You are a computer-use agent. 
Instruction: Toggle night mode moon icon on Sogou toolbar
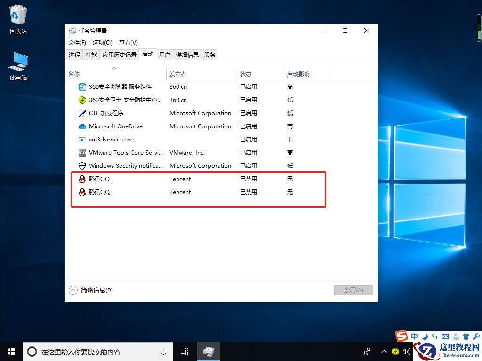pyautogui.click(x=425, y=337)
